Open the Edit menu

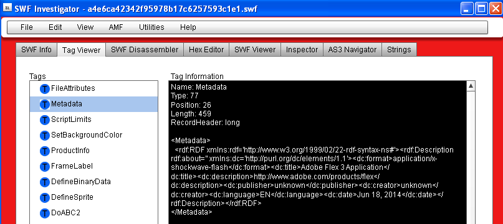55,27
